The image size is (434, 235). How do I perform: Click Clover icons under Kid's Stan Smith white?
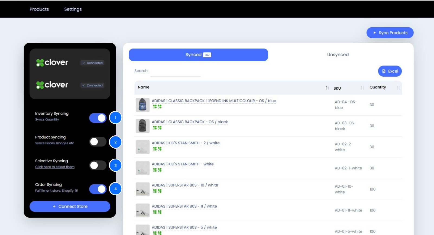pyautogui.click(x=157, y=170)
